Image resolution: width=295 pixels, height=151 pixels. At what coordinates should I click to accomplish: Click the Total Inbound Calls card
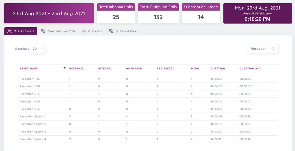[x=116, y=13]
